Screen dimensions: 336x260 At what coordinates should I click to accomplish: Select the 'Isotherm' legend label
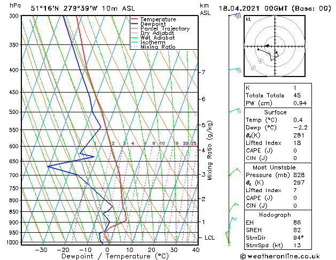coord(153,42)
